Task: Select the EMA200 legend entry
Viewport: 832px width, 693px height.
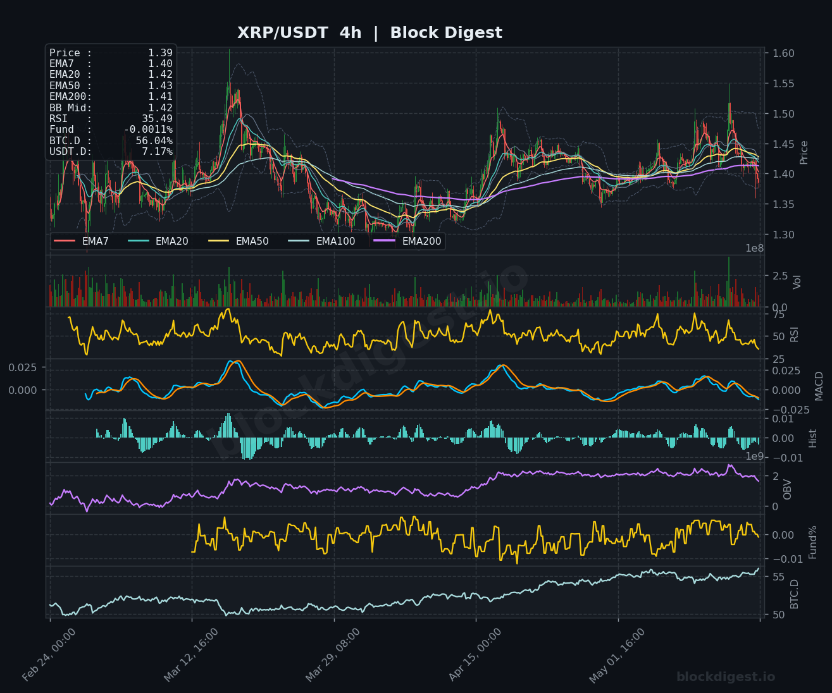Action: click(x=408, y=241)
